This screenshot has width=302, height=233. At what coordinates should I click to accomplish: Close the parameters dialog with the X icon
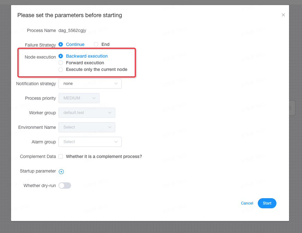283,15
